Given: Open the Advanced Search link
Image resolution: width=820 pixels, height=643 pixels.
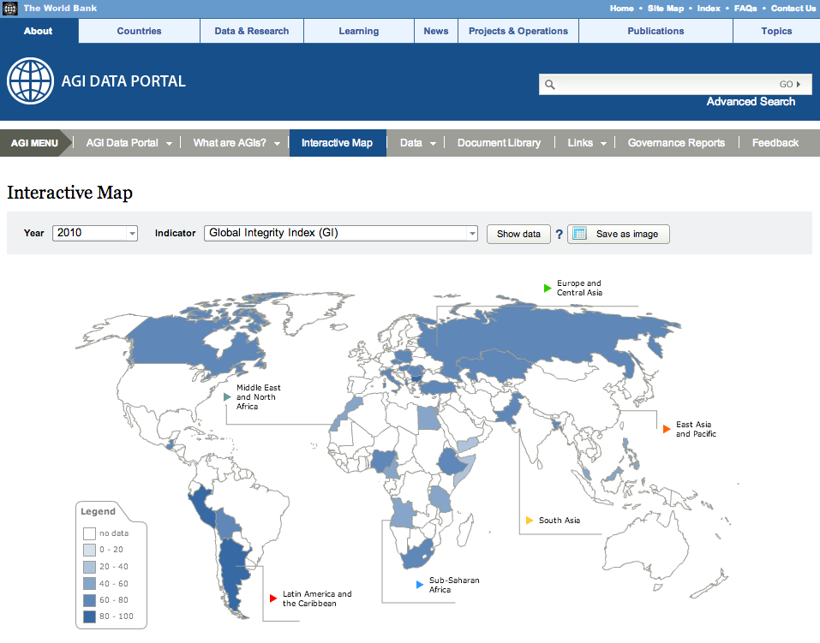Looking at the screenshot, I should tap(751, 101).
